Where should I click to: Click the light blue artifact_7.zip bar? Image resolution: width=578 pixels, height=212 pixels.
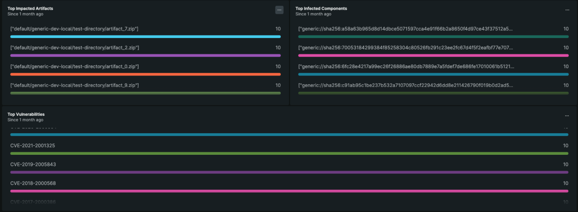tap(145, 37)
